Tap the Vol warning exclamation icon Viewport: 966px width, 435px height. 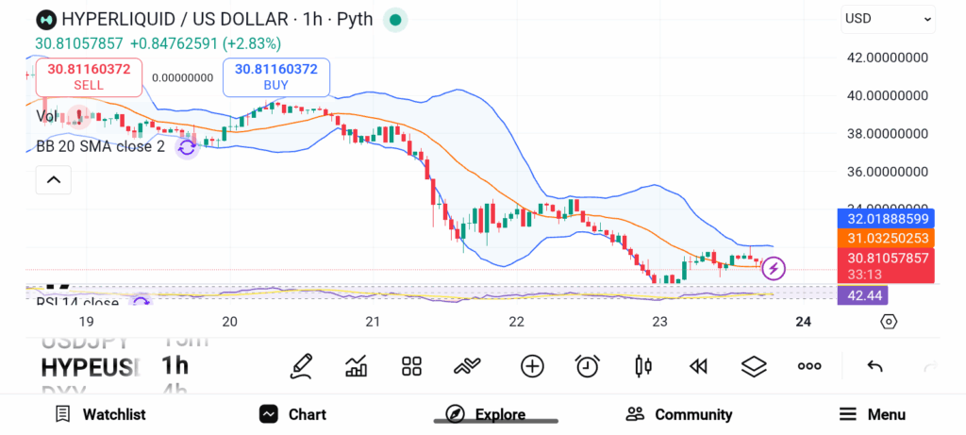(x=79, y=116)
